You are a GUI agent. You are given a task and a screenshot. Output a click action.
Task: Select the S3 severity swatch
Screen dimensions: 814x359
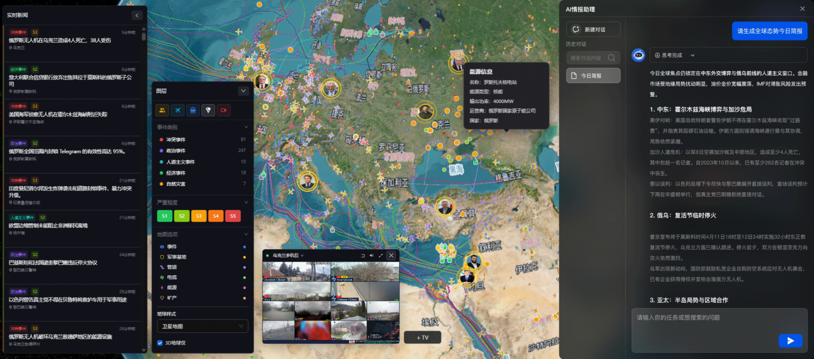[199, 216]
